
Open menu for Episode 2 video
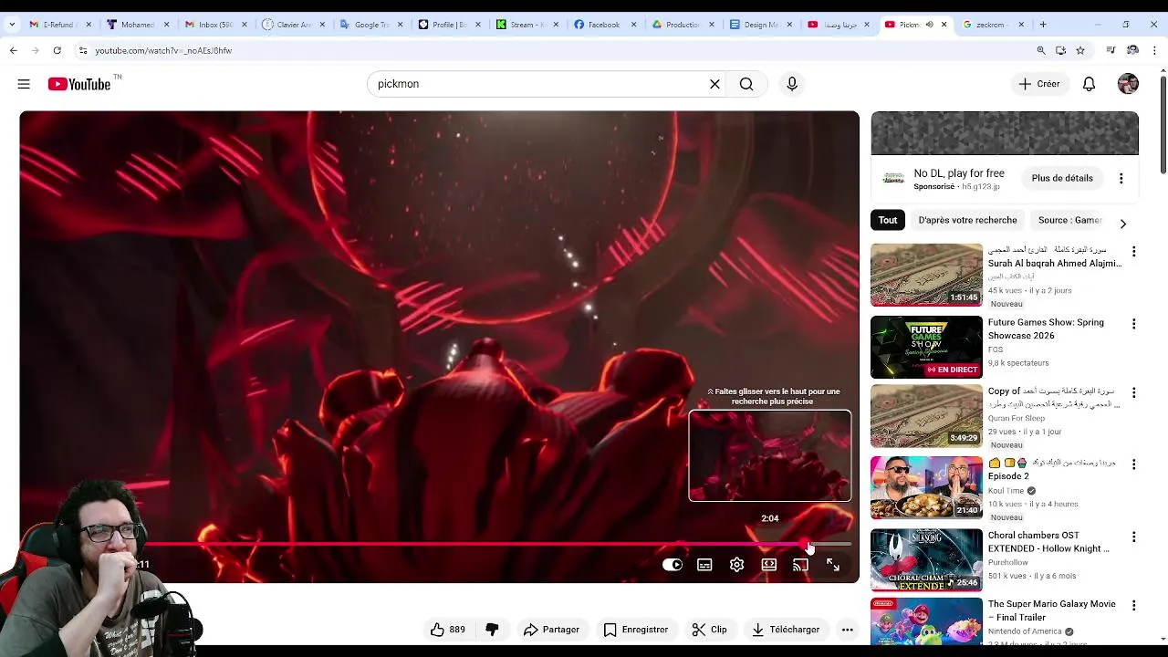coord(1134,464)
